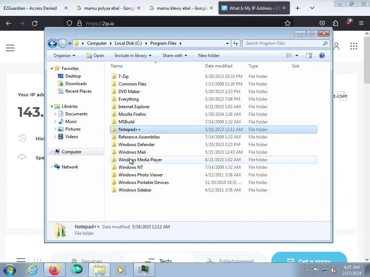Open the Windows Start menu

[x=10, y=270]
